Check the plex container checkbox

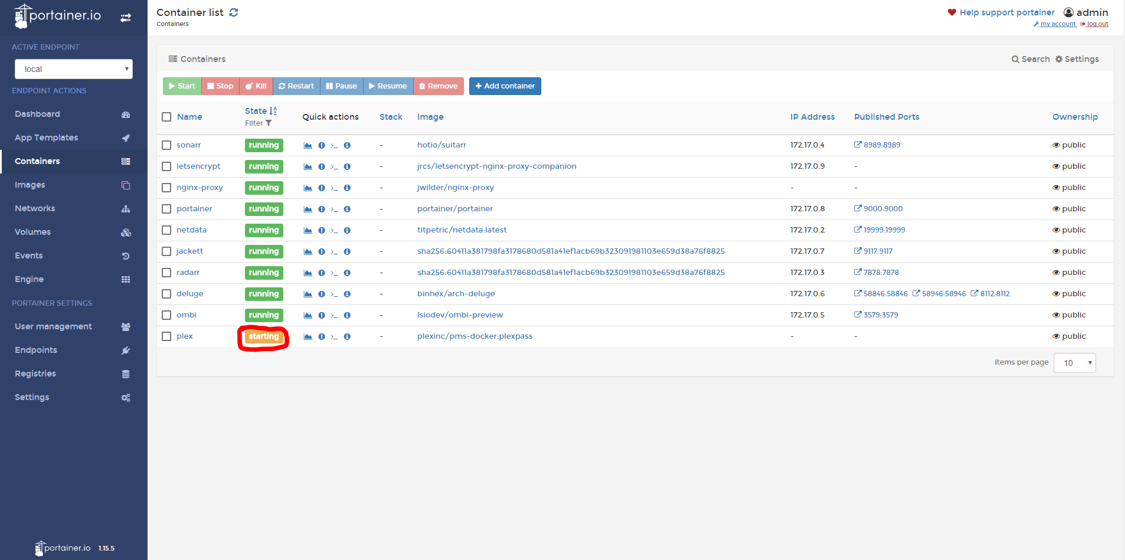[x=166, y=336]
